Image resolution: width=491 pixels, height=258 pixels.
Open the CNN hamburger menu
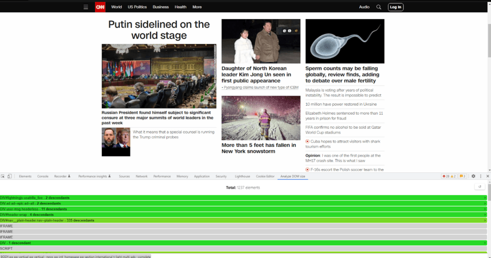[x=85, y=7]
